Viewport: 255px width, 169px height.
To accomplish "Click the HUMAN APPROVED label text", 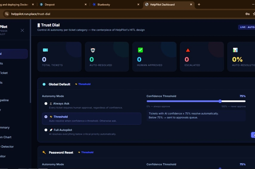I will 150,65.
